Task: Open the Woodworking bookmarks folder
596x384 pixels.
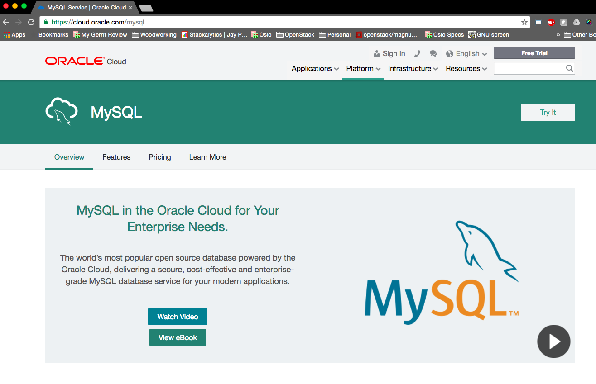Action: (x=154, y=35)
